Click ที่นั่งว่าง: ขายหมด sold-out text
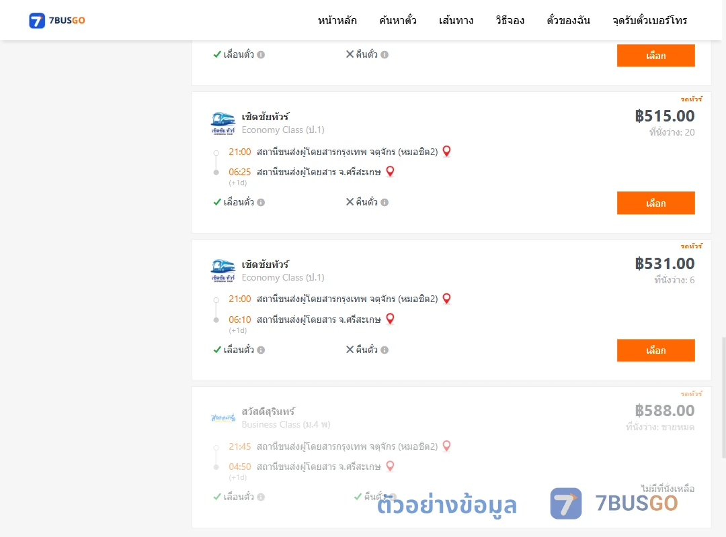Image resolution: width=726 pixels, height=537 pixels. click(x=660, y=426)
